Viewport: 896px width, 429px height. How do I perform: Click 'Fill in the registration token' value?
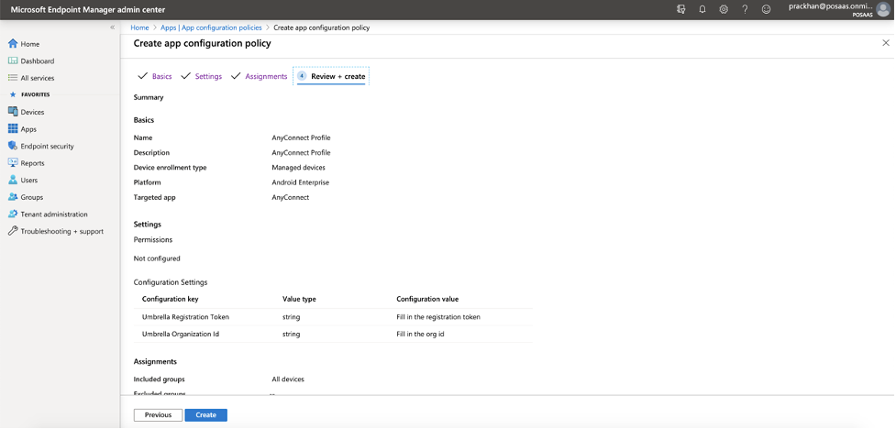pyautogui.click(x=438, y=317)
